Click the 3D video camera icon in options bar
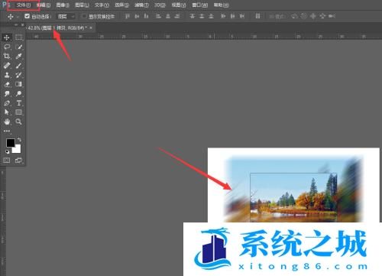Image resolution: width=382 pixels, height=276 pixels. 332,16
